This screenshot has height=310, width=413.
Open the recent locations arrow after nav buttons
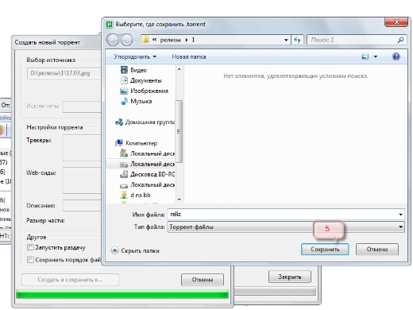click(137, 41)
